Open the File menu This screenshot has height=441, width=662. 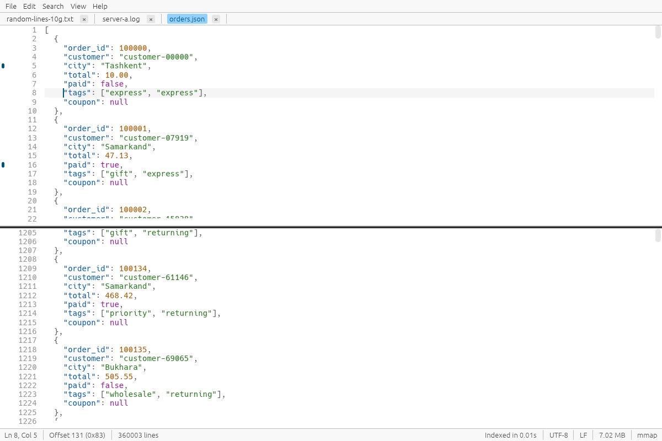click(x=11, y=6)
